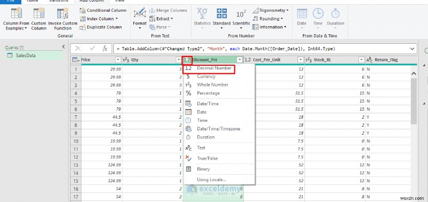This screenshot has width=428, height=202.
Task: Click Cost_Per_Unit data type icon
Action: [248, 60]
